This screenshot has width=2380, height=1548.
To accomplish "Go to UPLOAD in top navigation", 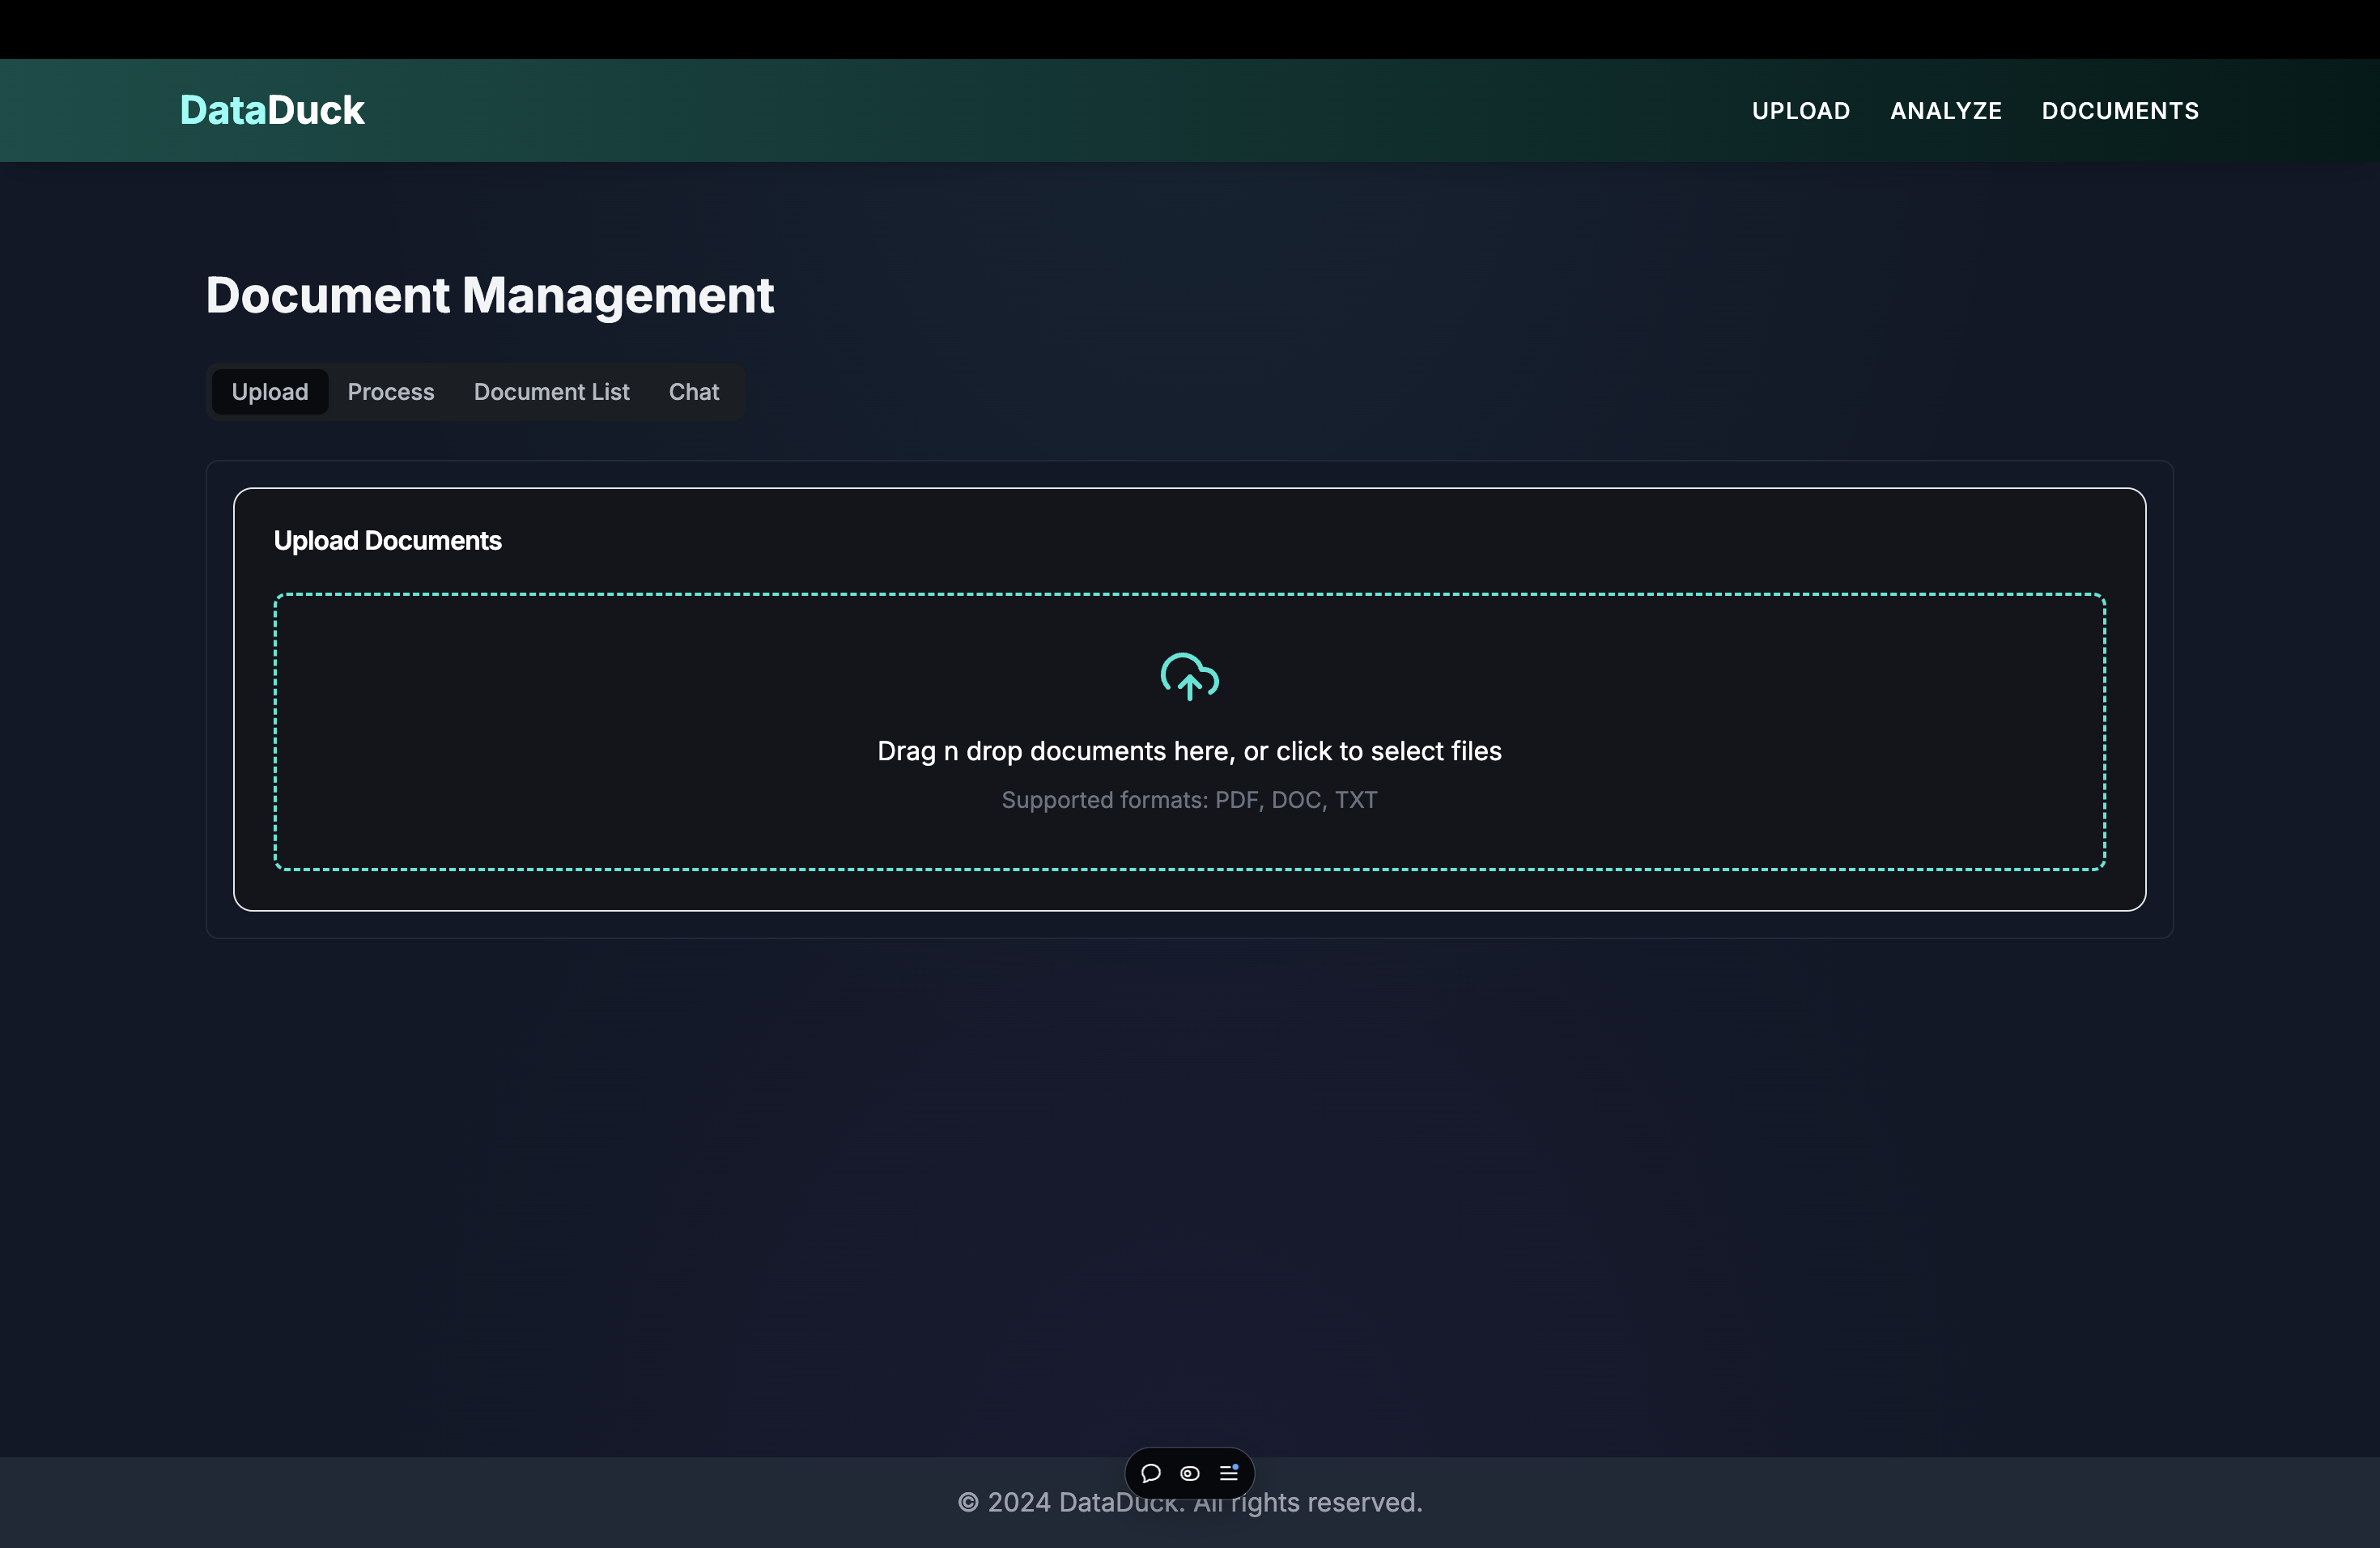I will click(1800, 111).
